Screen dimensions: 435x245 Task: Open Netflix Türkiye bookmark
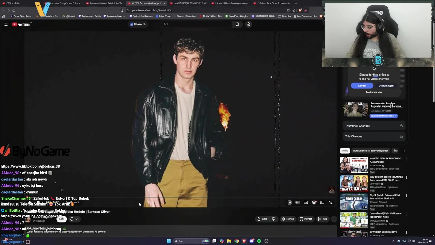211,16
